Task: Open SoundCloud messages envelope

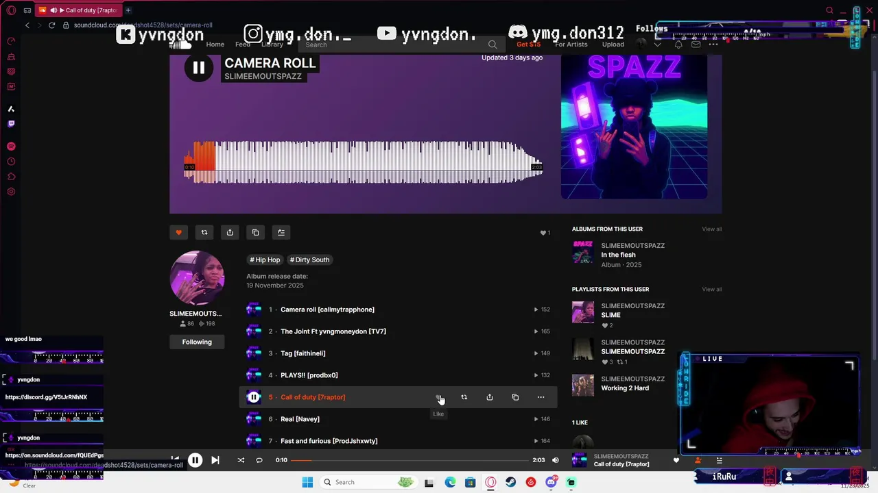Action: click(696, 45)
